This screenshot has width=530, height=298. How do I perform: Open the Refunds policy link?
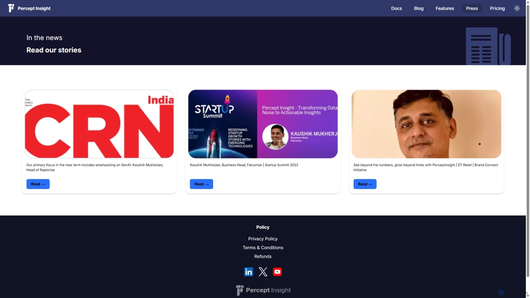pos(263,257)
